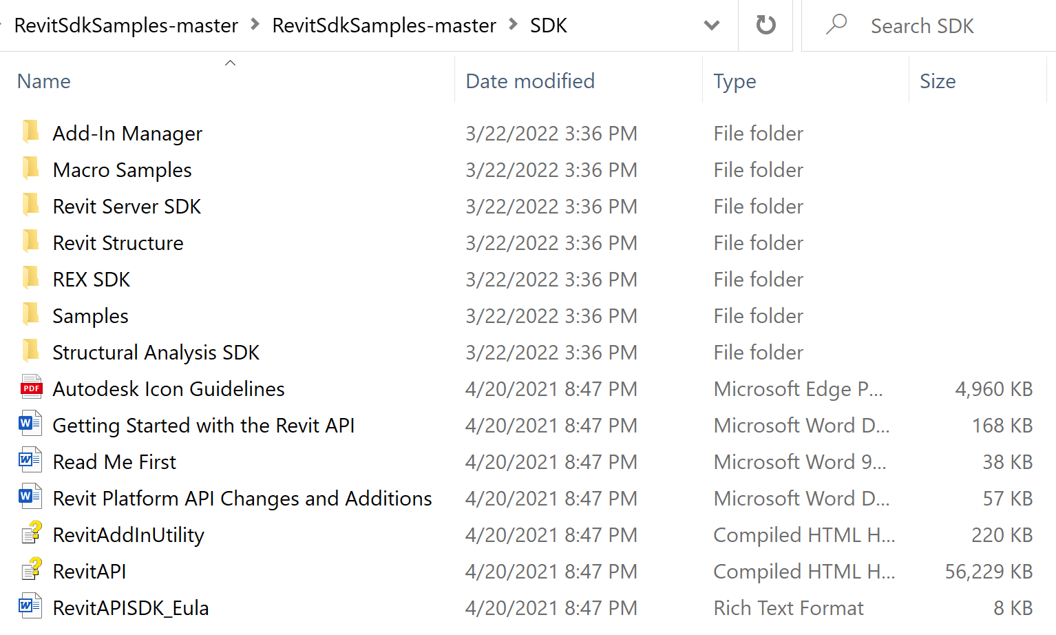1056x635 pixels.
Task: Select the Read Me First file name
Action: click(x=114, y=461)
